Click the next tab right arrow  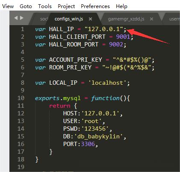pyautogui.click(x=22, y=18)
